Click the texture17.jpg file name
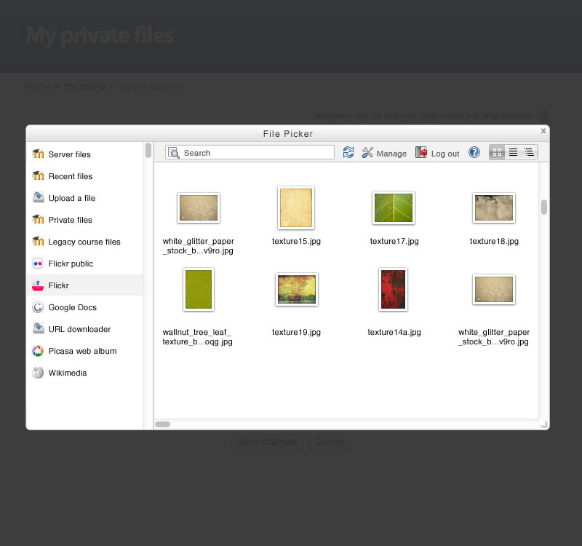The height and width of the screenshot is (546, 582). pos(394,241)
